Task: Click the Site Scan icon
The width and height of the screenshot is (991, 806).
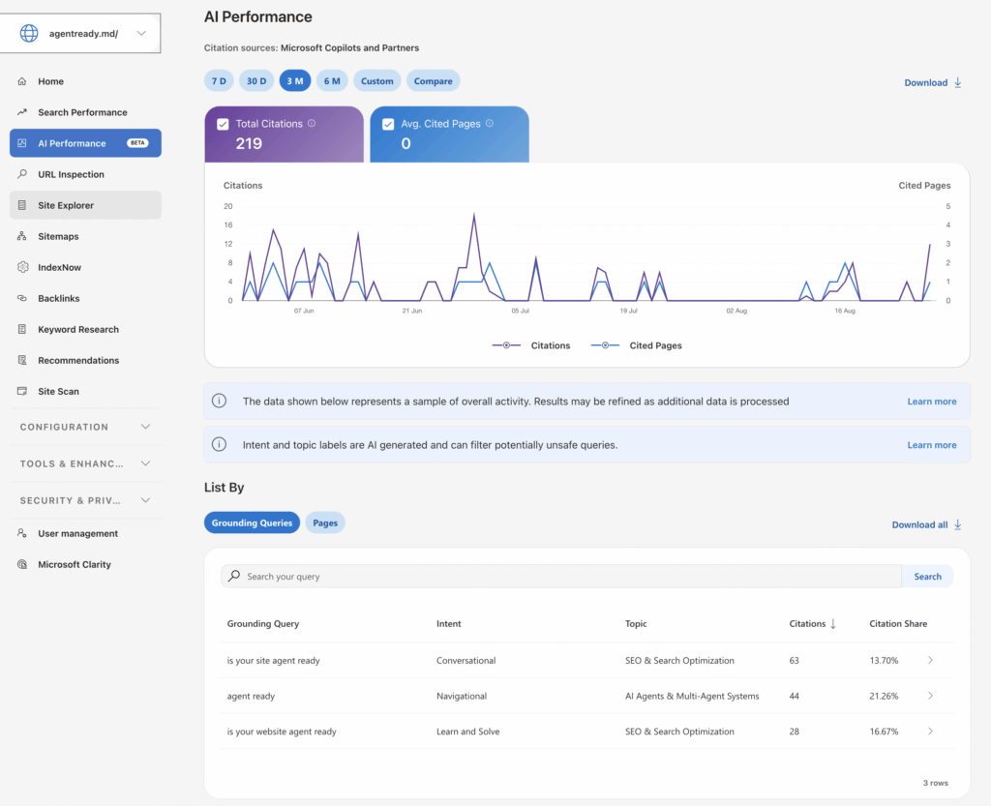Action: [x=22, y=391]
